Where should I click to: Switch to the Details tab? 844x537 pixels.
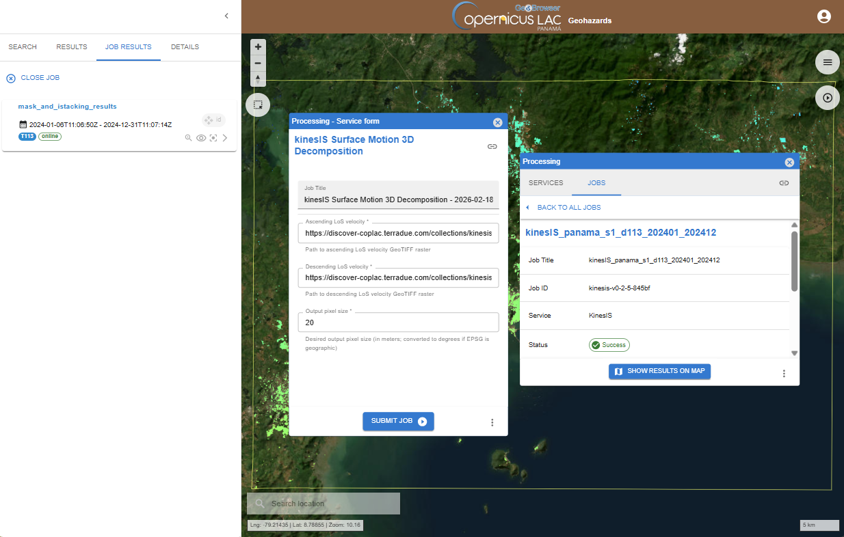point(185,47)
